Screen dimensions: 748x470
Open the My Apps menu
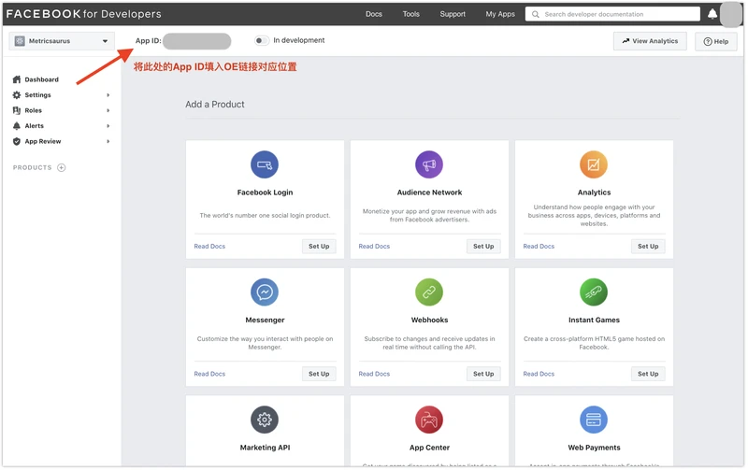coord(500,14)
